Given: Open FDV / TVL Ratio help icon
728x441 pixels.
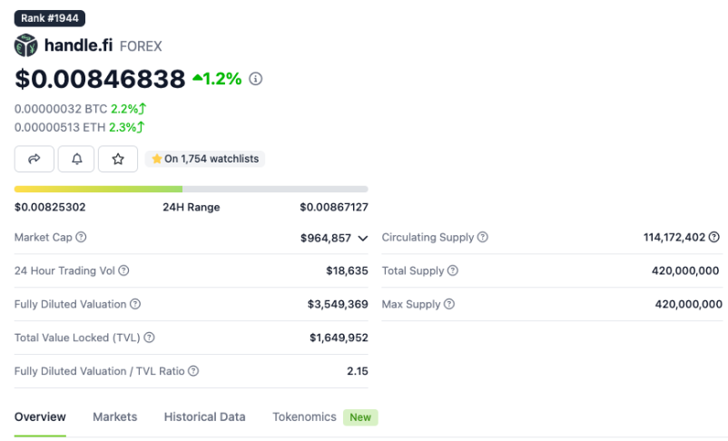Looking at the screenshot, I should (193, 371).
